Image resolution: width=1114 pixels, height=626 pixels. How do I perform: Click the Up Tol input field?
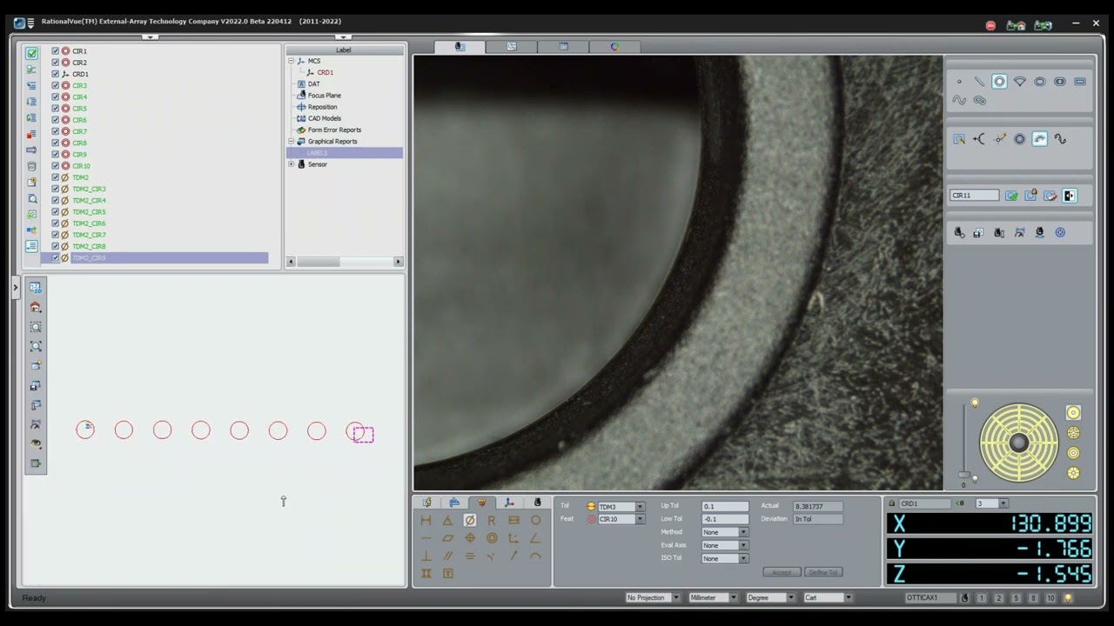click(725, 506)
